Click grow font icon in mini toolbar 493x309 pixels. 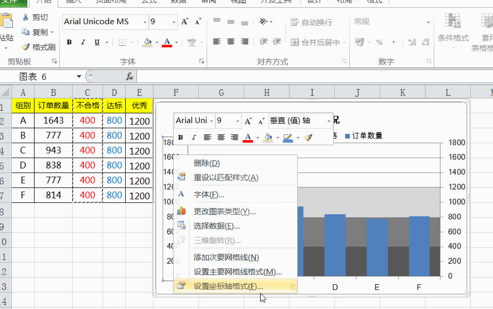tap(248, 121)
